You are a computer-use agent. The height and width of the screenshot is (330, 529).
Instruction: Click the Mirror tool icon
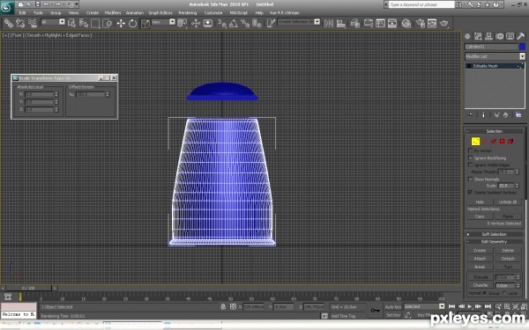pos(329,23)
